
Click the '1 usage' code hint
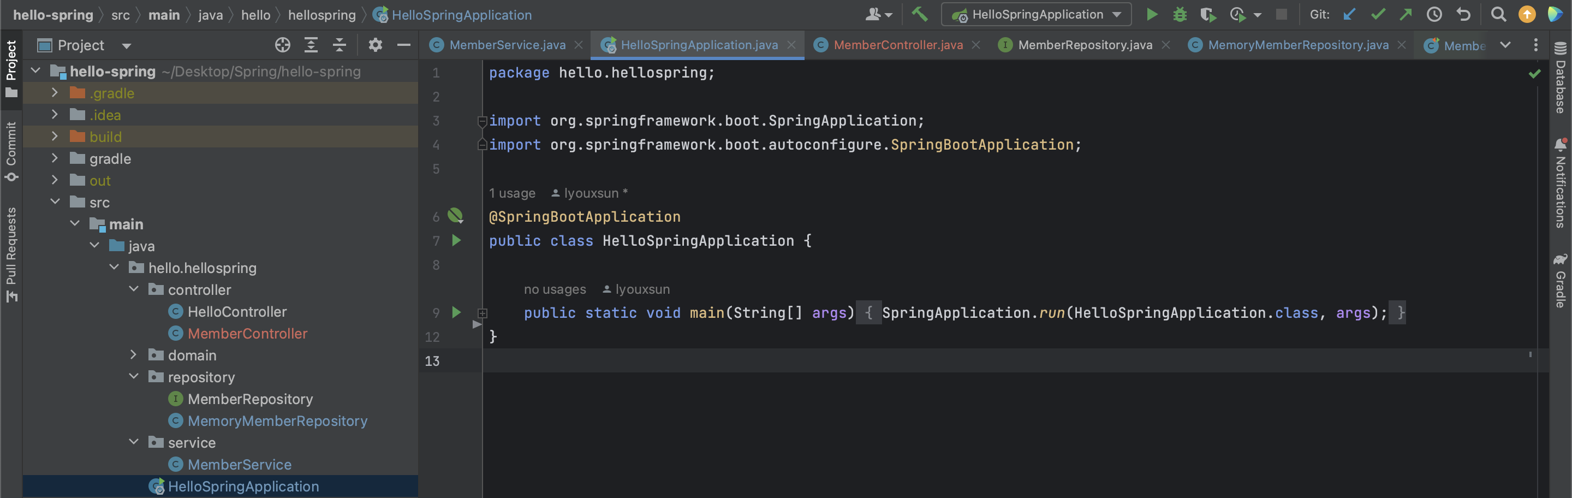coord(511,193)
